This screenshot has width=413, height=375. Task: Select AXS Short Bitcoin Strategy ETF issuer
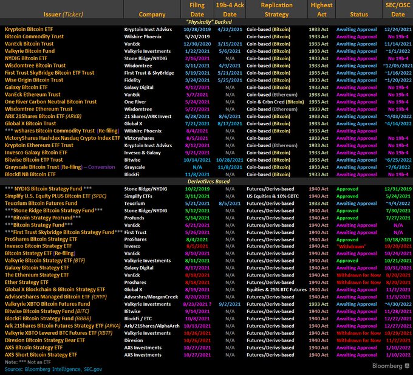(x=41, y=355)
